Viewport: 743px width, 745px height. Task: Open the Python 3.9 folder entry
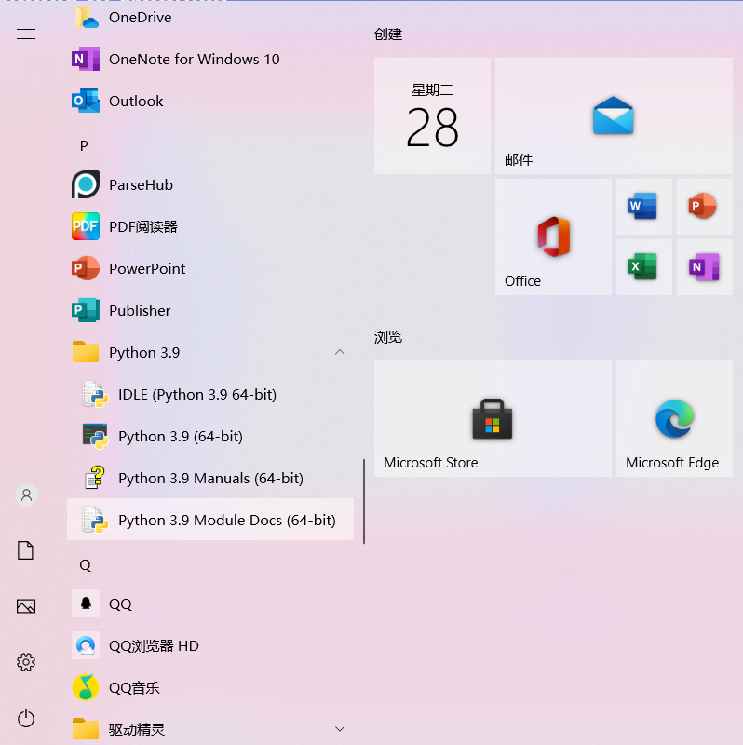tap(210, 352)
